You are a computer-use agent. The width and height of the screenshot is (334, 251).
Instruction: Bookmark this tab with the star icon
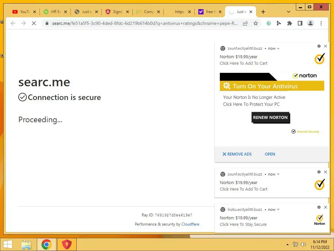coord(256,23)
